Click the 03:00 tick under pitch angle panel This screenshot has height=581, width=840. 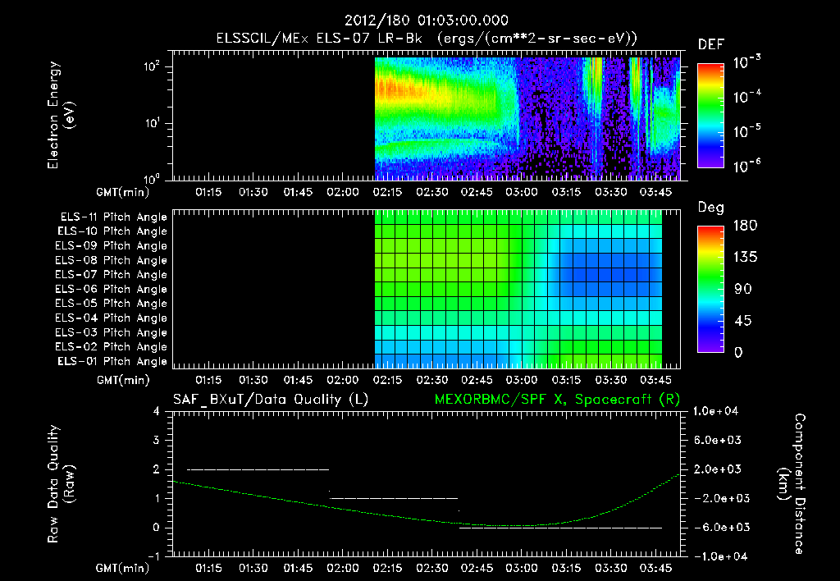tap(521, 380)
